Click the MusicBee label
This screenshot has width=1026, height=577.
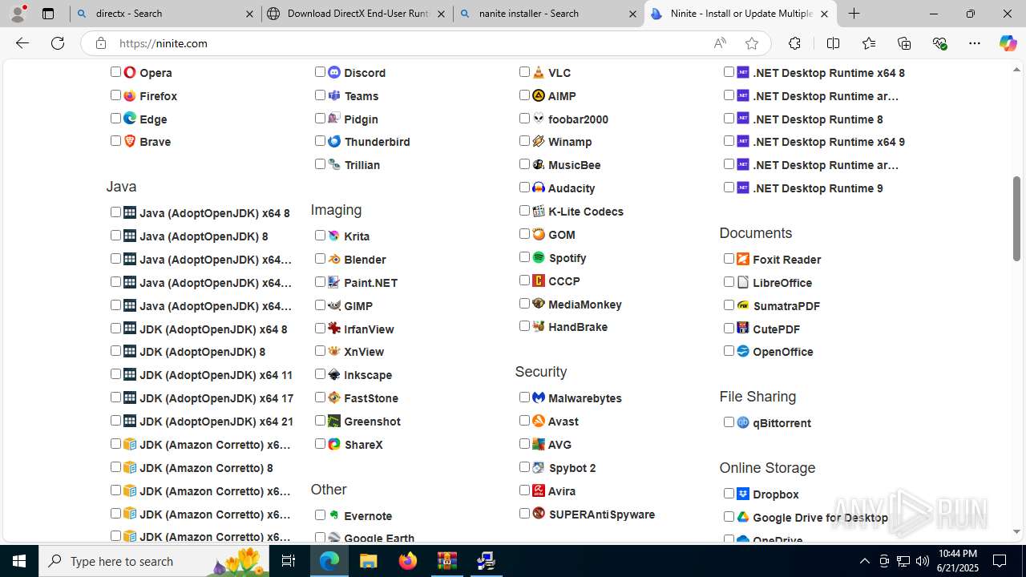(574, 164)
